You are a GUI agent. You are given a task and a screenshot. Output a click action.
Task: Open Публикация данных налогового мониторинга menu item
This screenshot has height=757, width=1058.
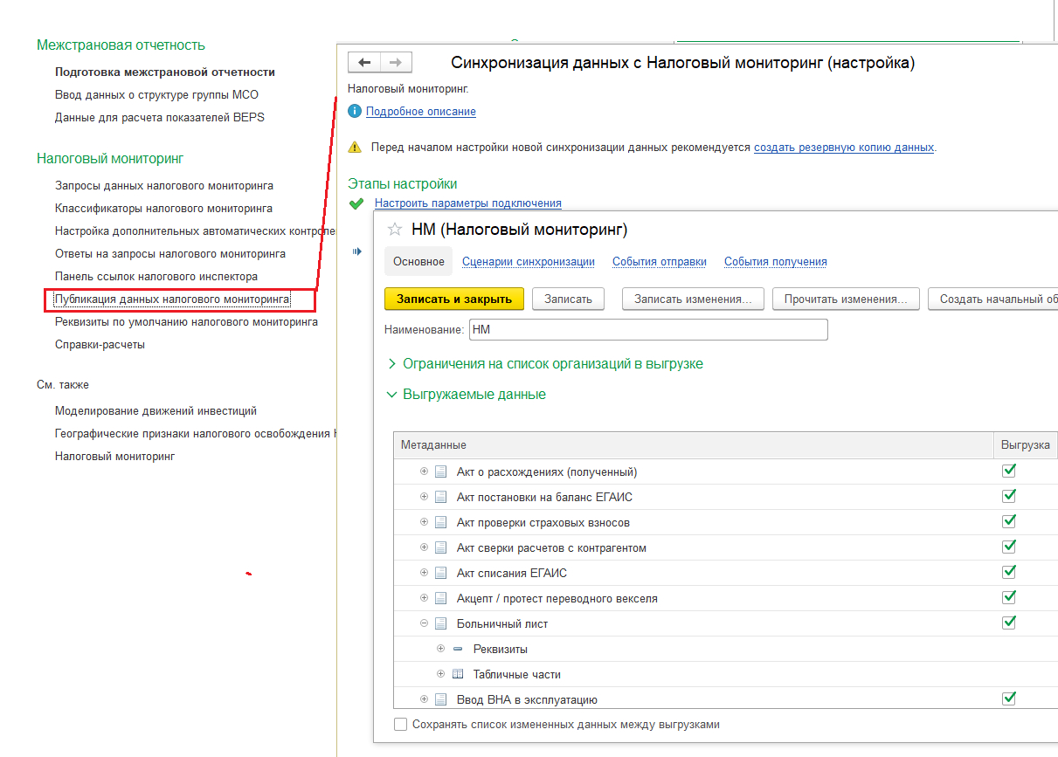click(172, 299)
